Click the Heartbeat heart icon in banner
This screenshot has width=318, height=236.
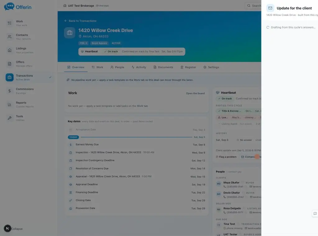82,52
